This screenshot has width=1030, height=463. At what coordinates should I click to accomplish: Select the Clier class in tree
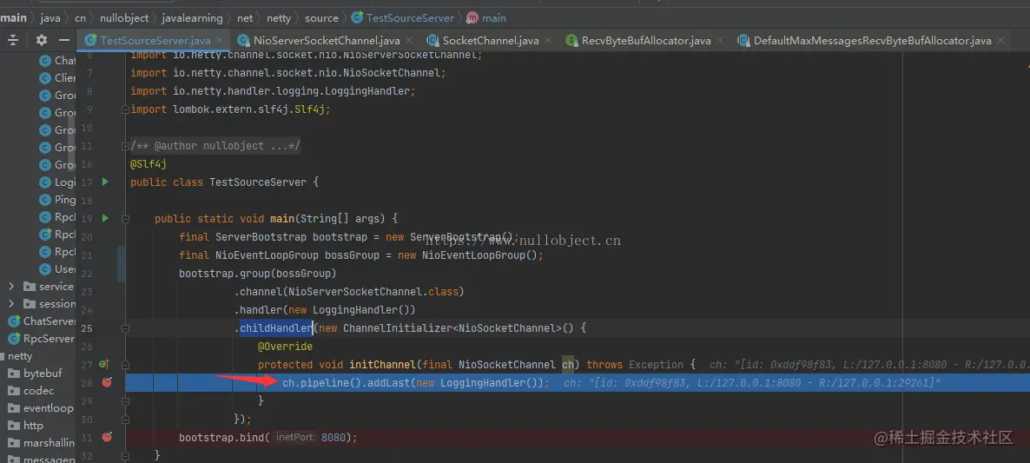[58, 77]
